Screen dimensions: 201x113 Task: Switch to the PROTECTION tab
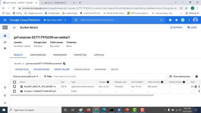tap(80, 55)
